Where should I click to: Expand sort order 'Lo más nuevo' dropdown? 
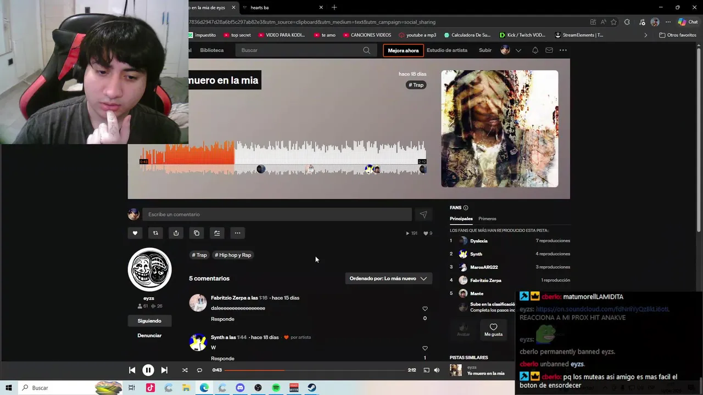coord(388,279)
